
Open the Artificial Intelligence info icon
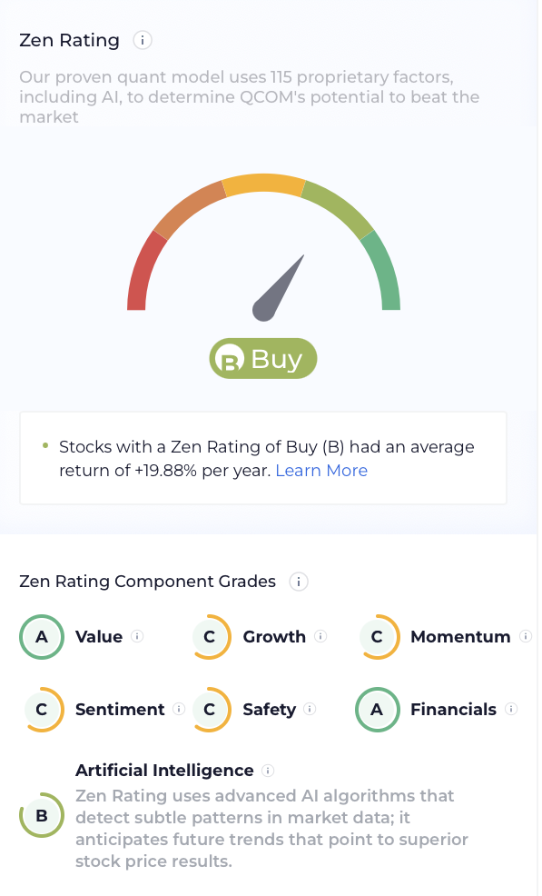click(267, 771)
